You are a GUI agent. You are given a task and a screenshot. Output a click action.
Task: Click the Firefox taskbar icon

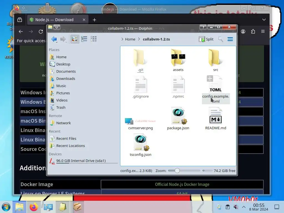34,207
